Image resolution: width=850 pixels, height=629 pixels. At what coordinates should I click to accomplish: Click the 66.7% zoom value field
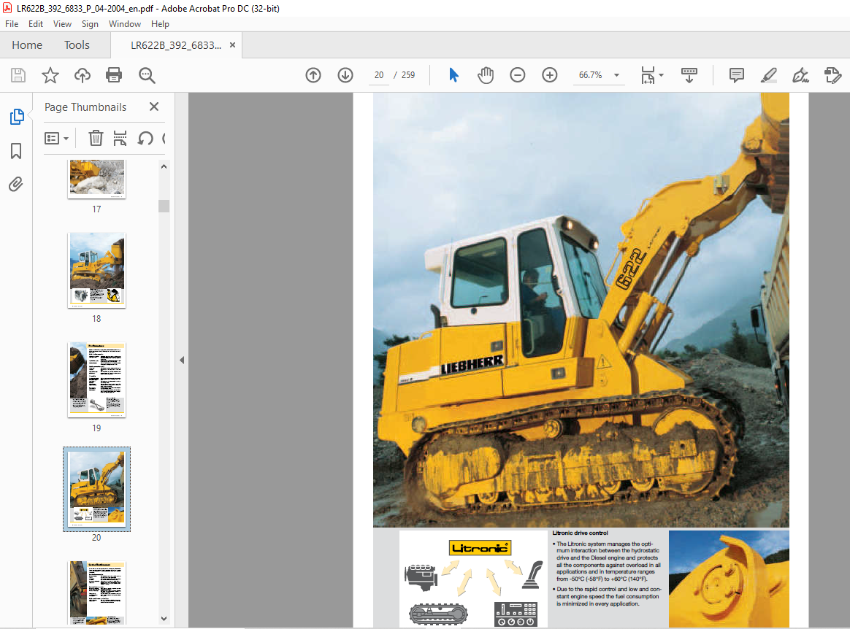pyautogui.click(x=590, y=75)
